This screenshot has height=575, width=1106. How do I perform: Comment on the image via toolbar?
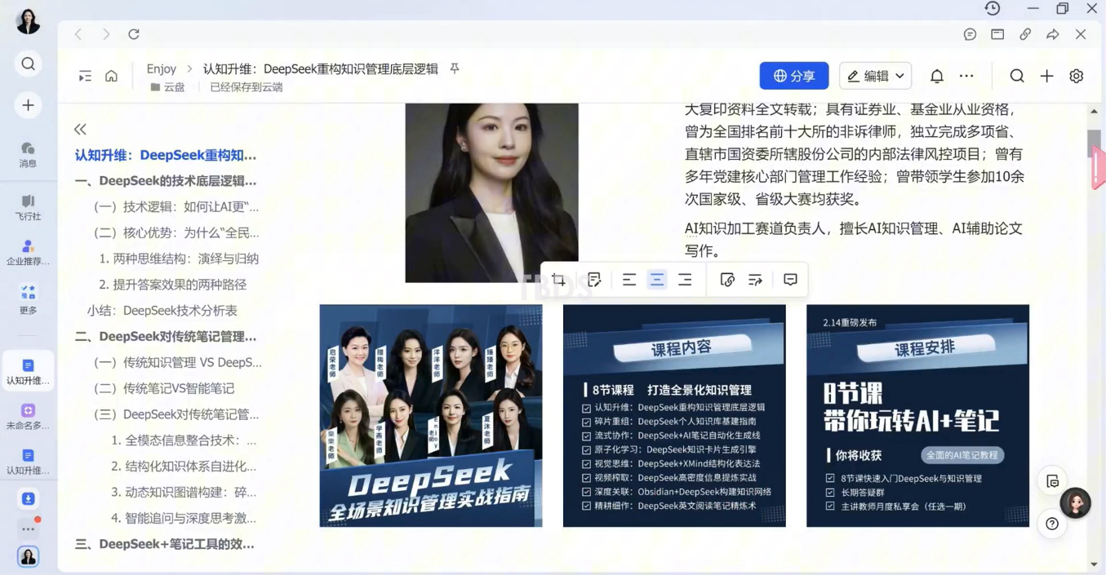(790, 280)
